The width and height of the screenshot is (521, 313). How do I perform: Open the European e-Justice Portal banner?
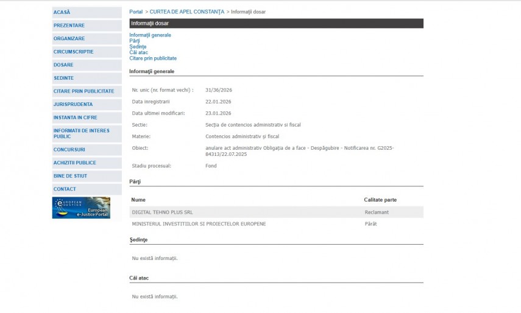coord(81,208)
